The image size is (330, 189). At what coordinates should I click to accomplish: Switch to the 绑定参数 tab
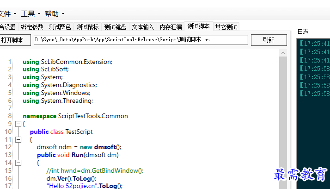32,27
